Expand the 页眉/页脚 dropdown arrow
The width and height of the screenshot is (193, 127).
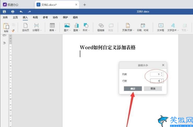coord(133,30)
